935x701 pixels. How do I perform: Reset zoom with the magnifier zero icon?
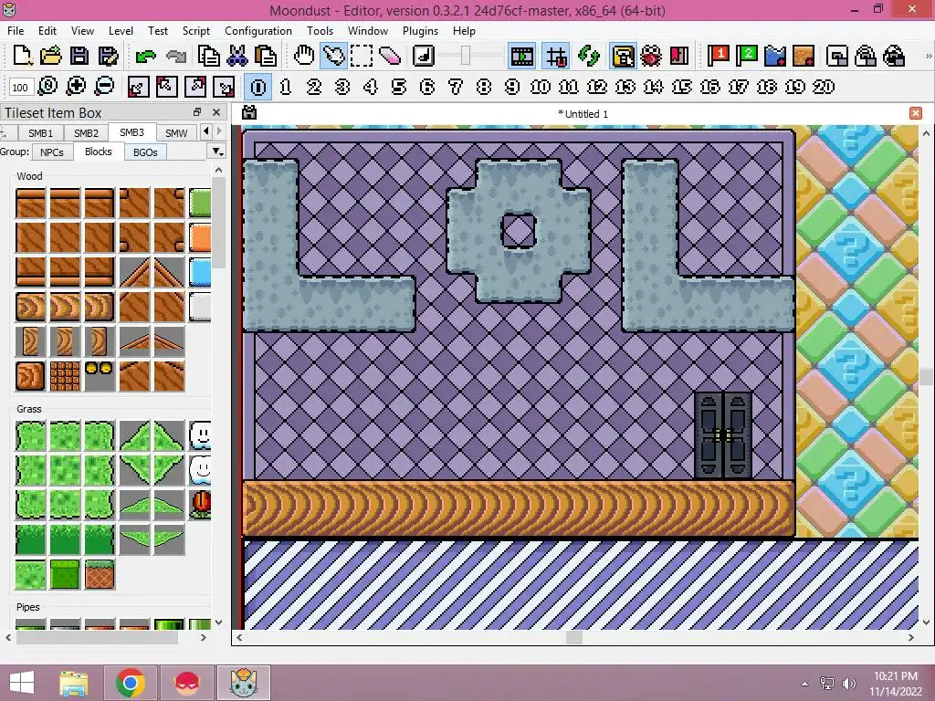(47, 87)
